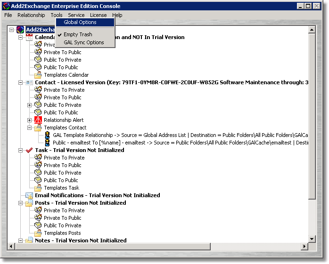Click the app logo in title bar
The height and width of the screenshot is (264, 329).
(x=6, y=6)
